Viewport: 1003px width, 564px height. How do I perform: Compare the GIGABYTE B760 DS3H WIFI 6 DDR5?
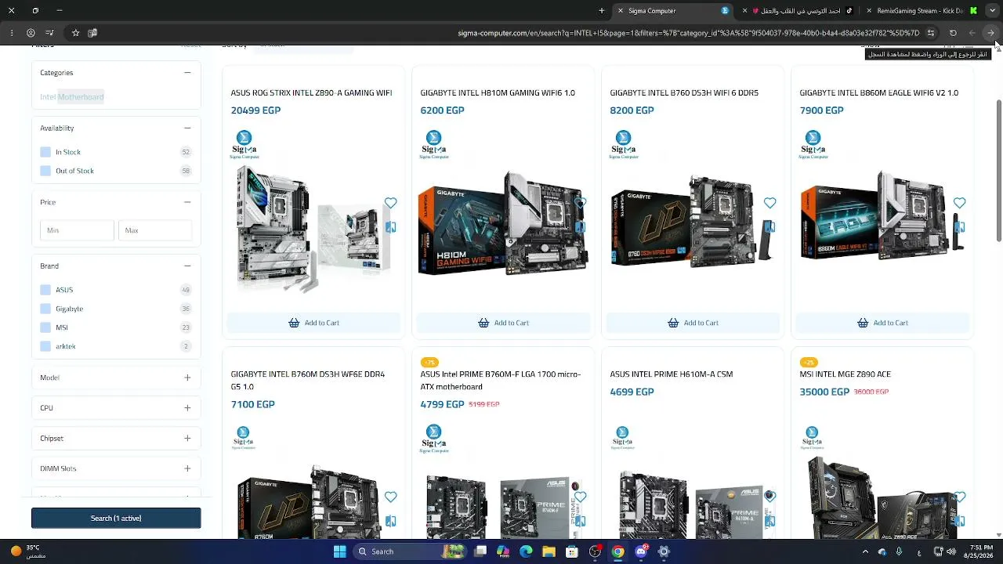pyautogui.click(x=769, y=227)
